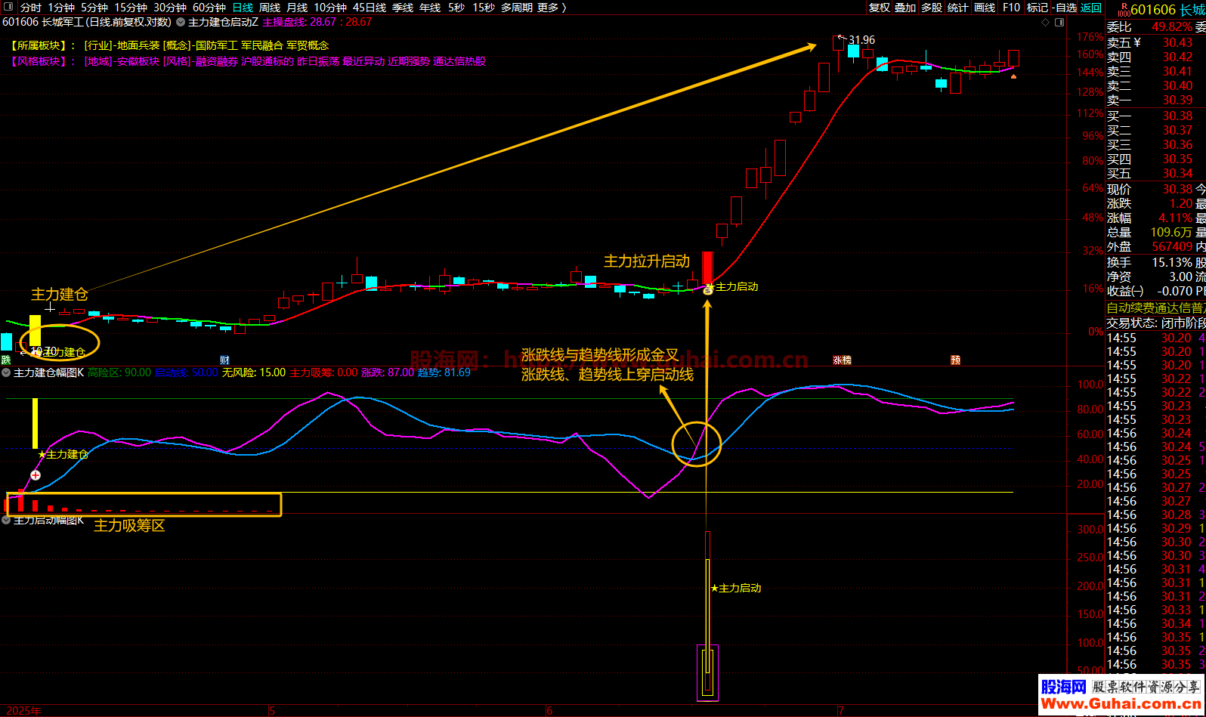Click the 委比 49.82% value
Screen dimensions: 1206x717
pyautogui.click(x=1171, y=27)
